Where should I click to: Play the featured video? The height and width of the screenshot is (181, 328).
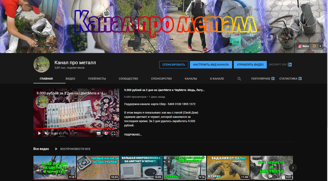[39, 133]
